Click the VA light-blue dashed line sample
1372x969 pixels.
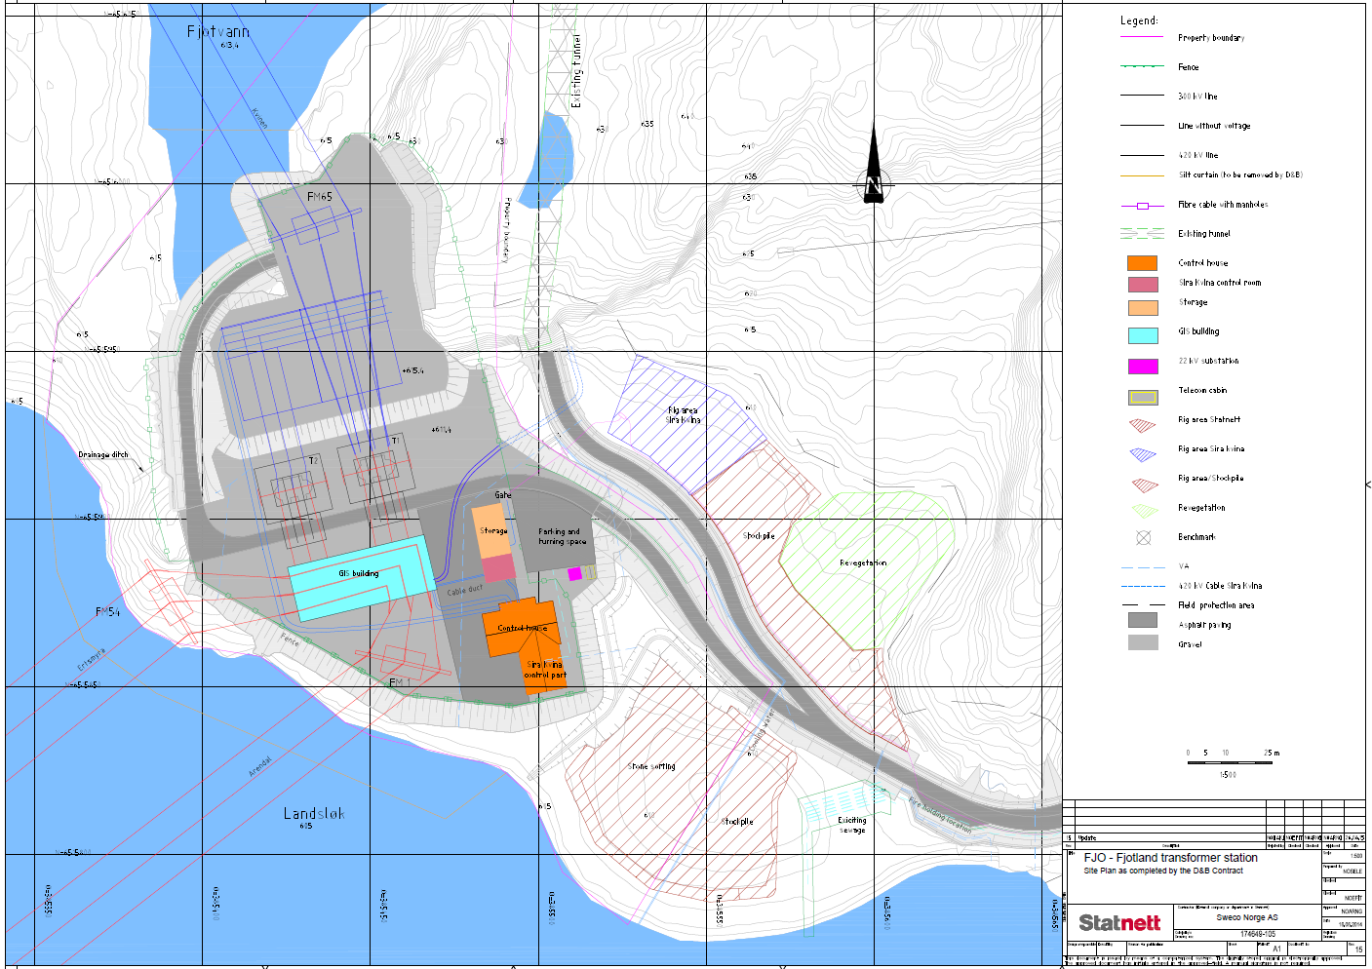coord(1143,566)
